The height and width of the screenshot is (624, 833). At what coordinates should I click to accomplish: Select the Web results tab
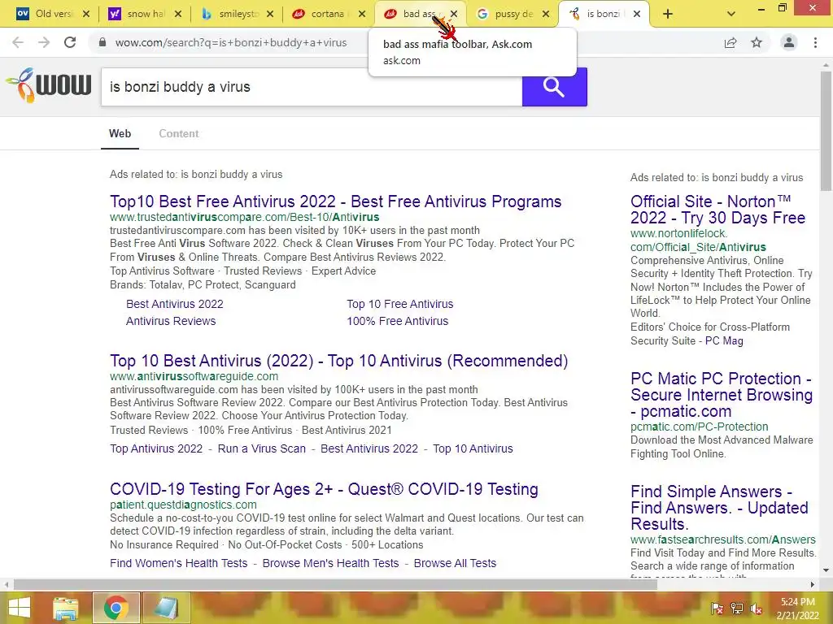120,134
